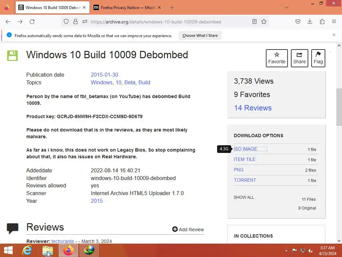
Task: Launch Internet Explorer from the taskbar
Action: pyautogui.click(x=27, y=250)
